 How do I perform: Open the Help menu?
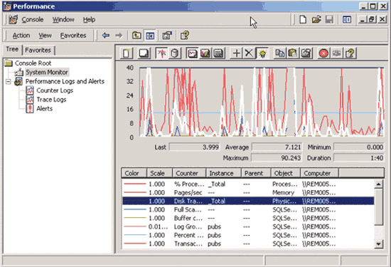89,20
